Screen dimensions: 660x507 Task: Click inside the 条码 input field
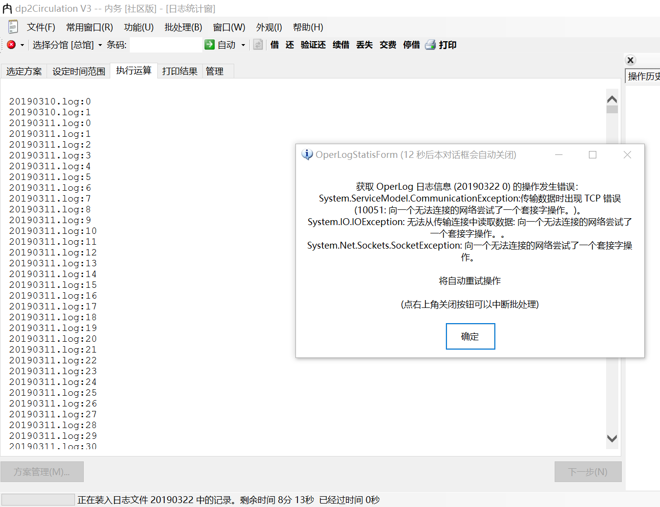coord(166,45)
